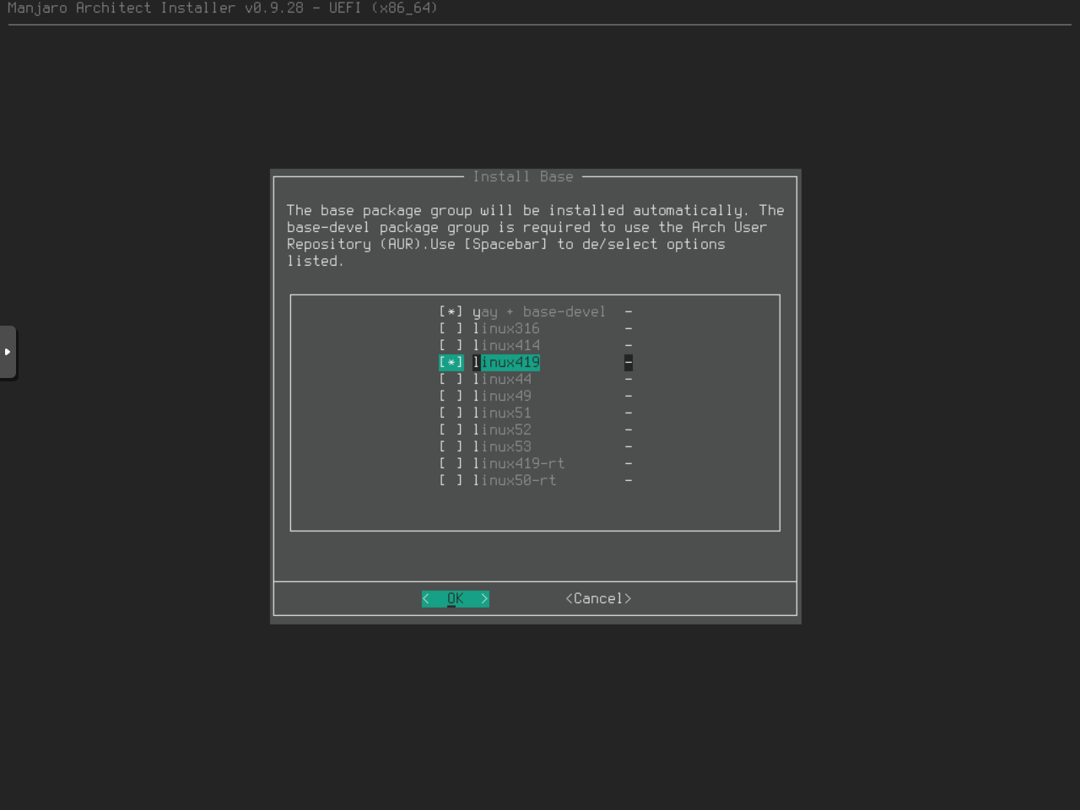Highlight the linux53 kernel entry
The height and width of the screenshot is (810, 1080).
pyautogui.click(x=502, y=447)
